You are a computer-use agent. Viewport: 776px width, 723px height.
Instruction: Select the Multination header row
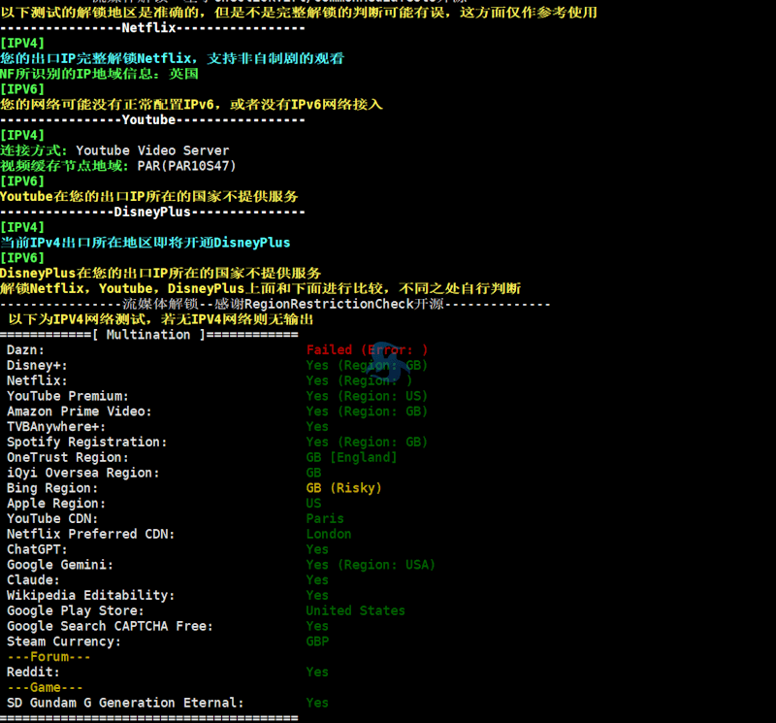[148, 335]
